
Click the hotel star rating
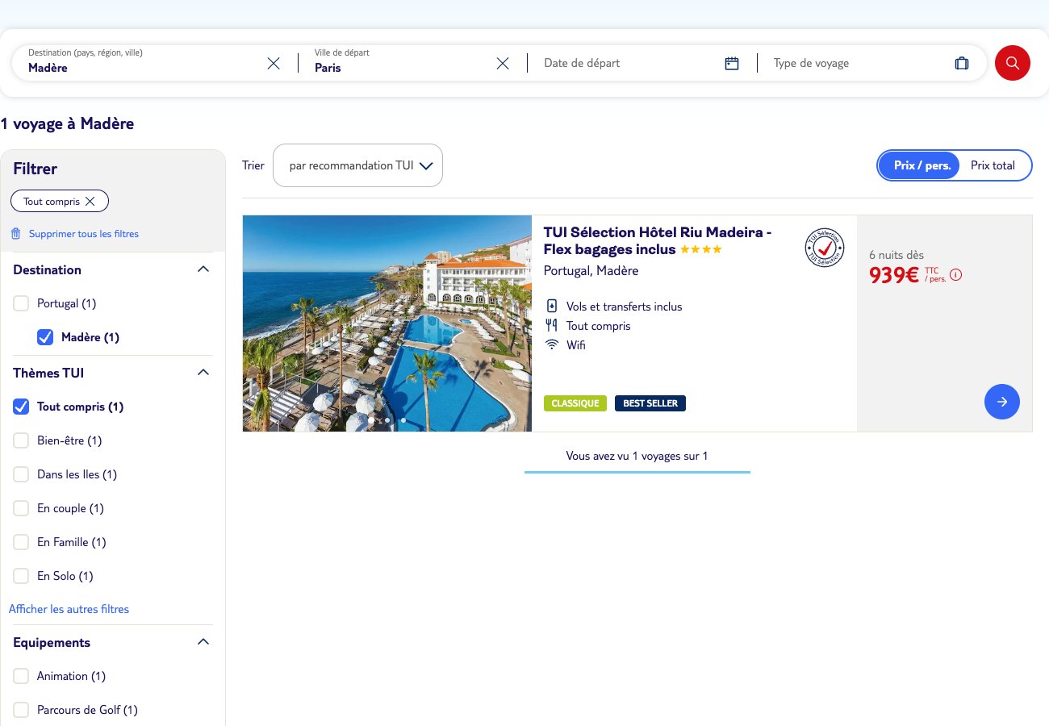(x=701, y=250)
